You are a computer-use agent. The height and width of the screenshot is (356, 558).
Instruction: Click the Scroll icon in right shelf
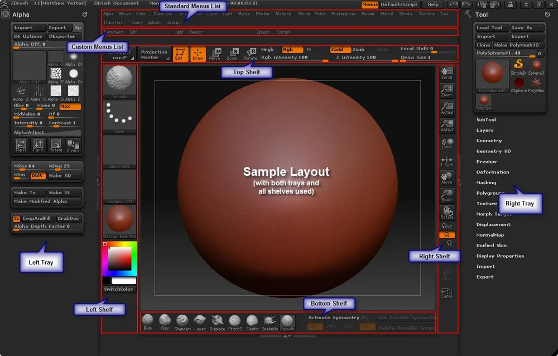pyautogui.click(x=446, y=73)
